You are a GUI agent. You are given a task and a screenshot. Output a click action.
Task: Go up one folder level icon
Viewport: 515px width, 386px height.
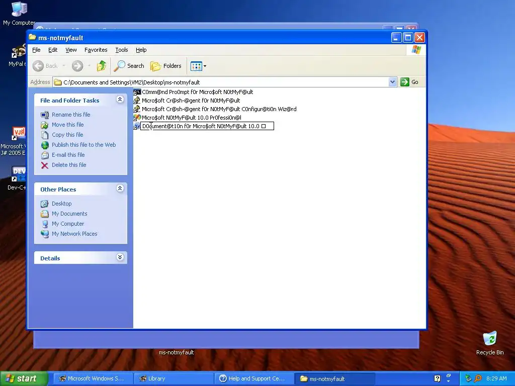point(102,66)
